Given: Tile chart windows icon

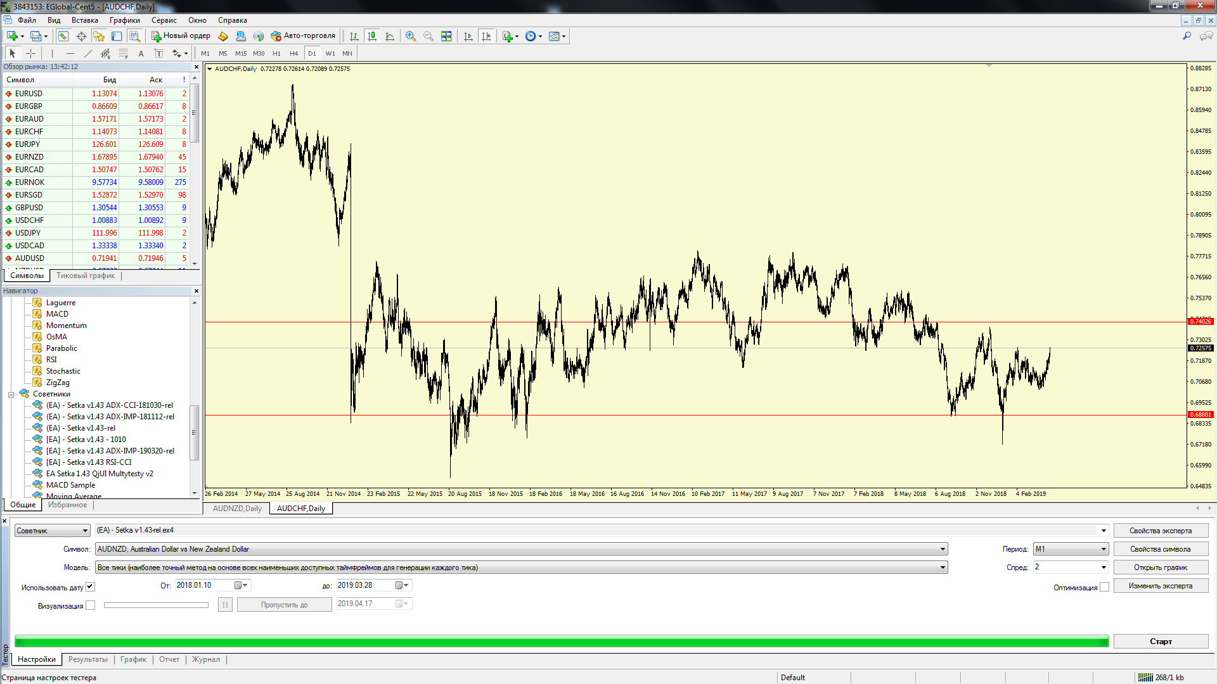Looking at the screenshot, I should (446, 36).
